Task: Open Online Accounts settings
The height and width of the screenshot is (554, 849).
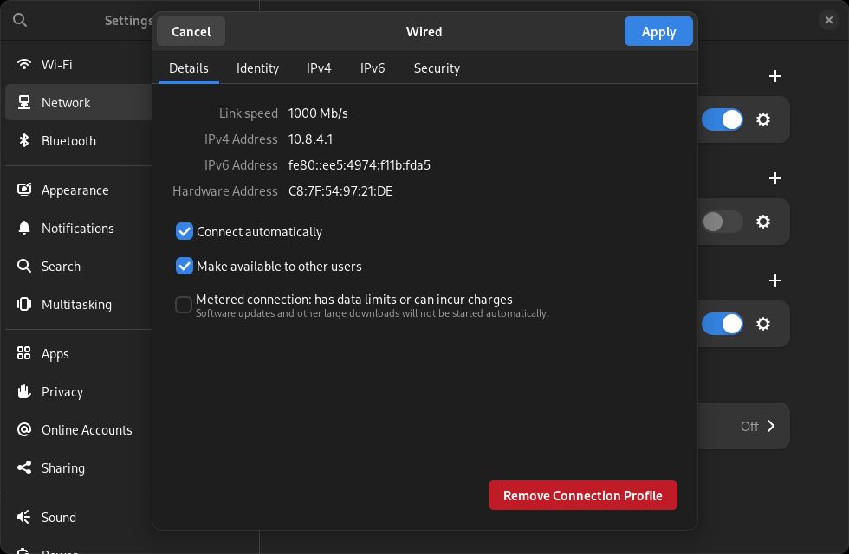Action: click(87, 430)
